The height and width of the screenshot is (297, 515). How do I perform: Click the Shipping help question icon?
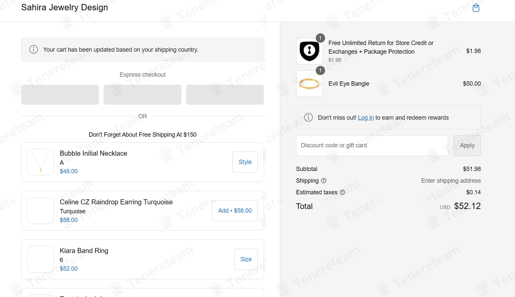point(323,181)
